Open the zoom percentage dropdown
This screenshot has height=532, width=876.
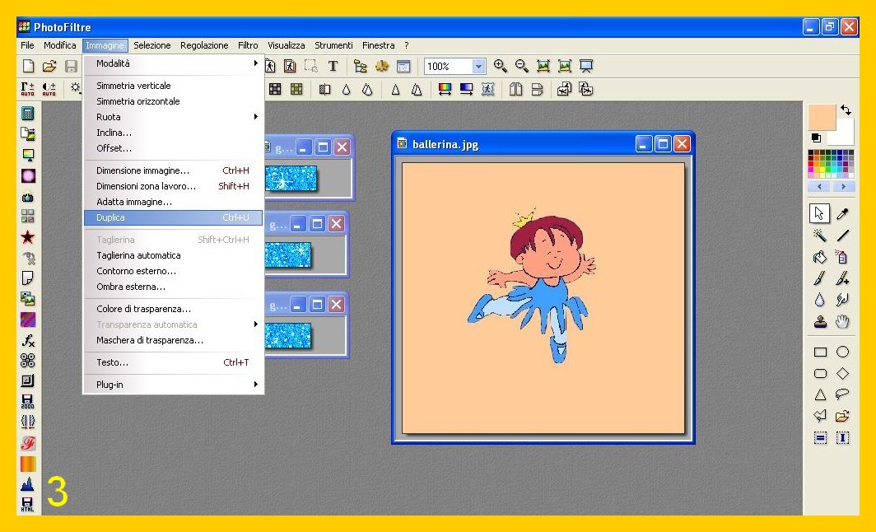[x=478, y=67]
